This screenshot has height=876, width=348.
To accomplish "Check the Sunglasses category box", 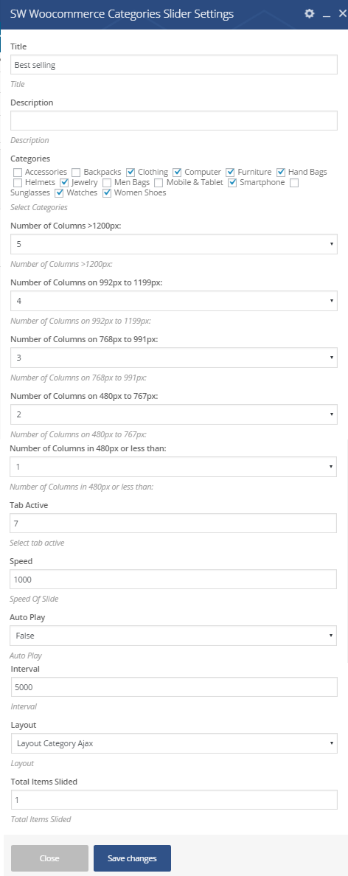I will (295, 183).
